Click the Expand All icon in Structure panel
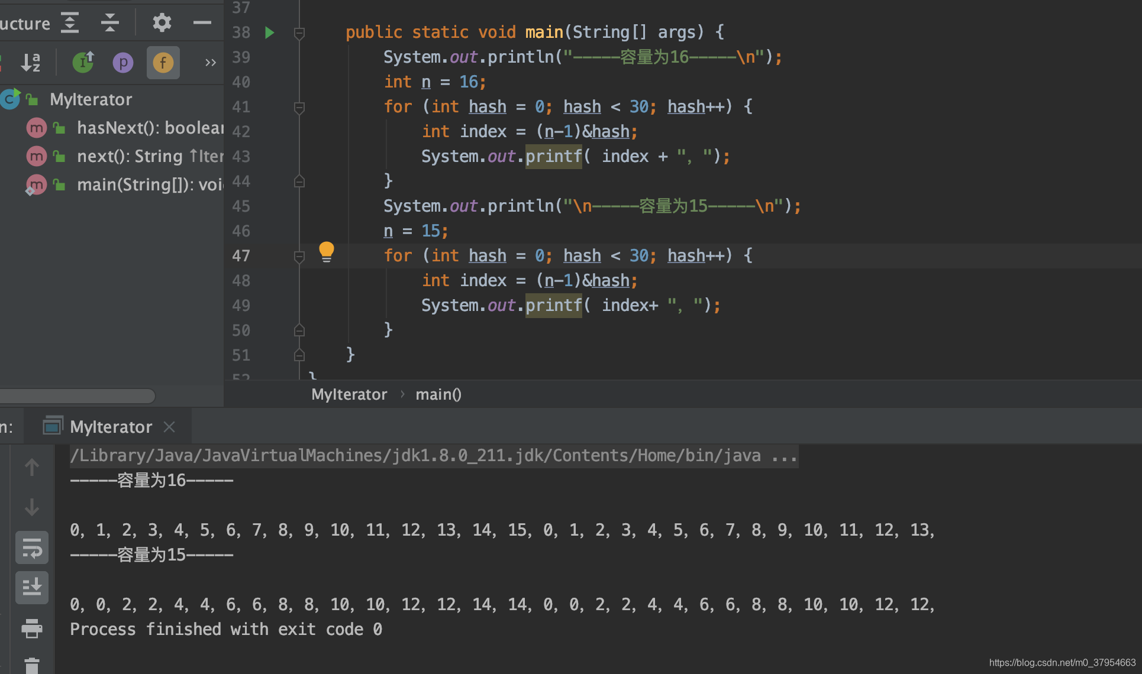Screen dimensions: 1142x674 click(70, 24)
